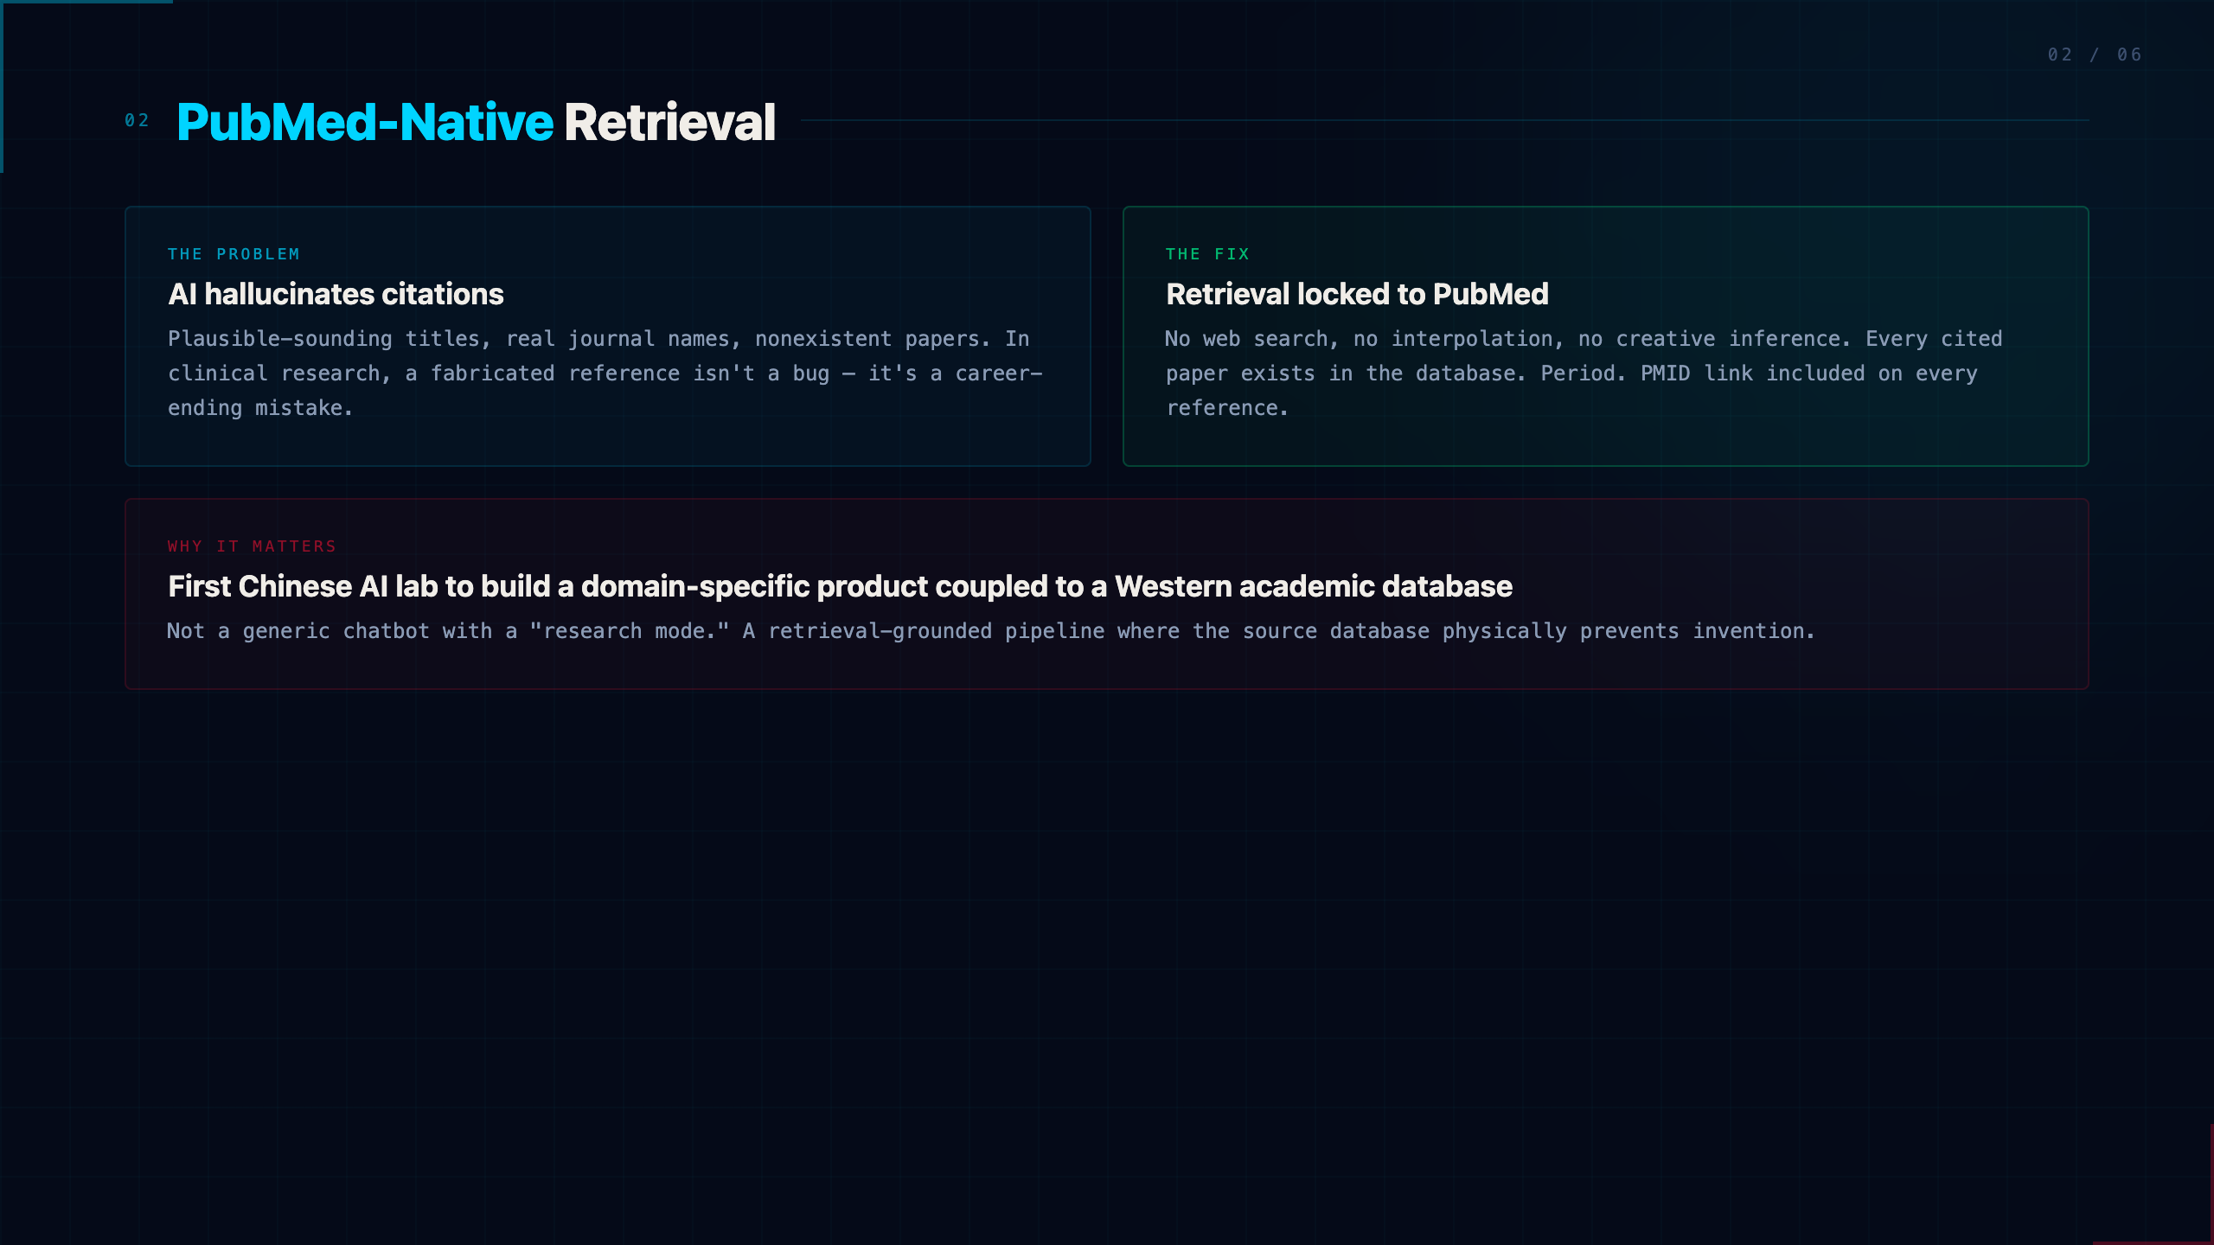
Task: Click the 'THE PROBLEM' label
Action: click(234, 254)
